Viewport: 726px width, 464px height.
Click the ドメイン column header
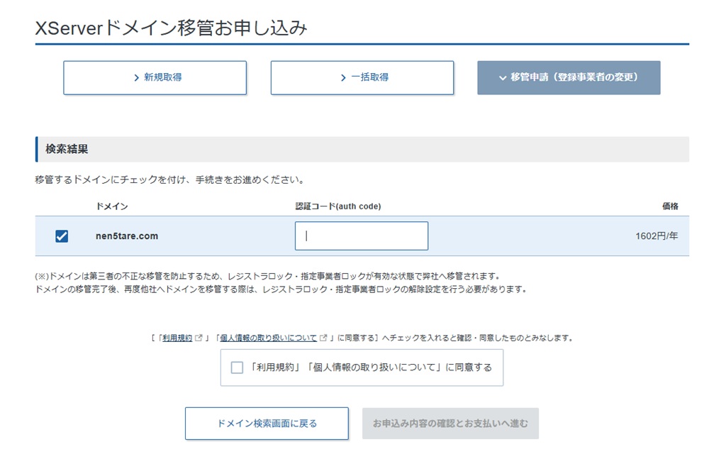click(x=111, y=206)
